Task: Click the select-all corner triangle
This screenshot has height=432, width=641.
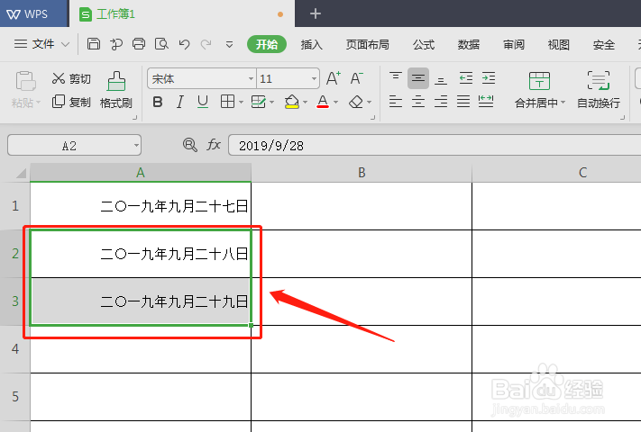Action: [21, 174]
